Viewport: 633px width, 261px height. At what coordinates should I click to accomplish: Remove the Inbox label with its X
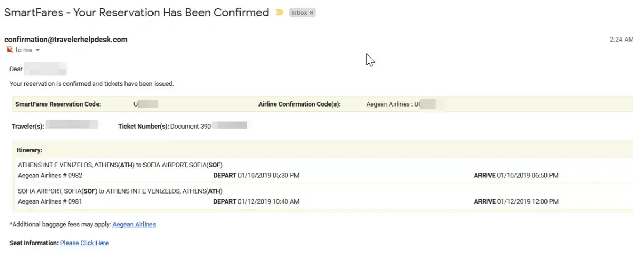[x=311, y=13]
